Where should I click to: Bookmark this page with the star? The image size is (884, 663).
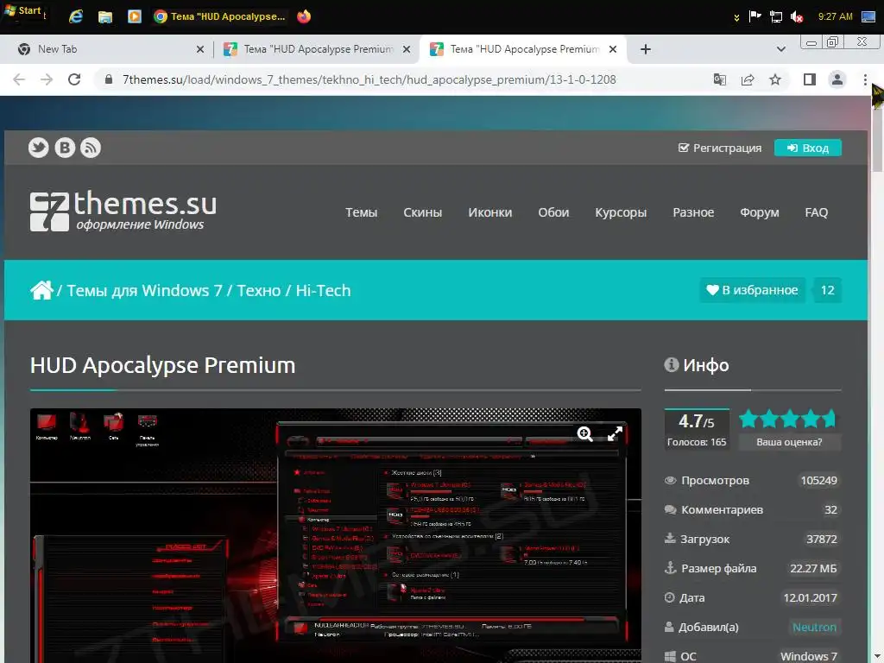[x=775, y=79]
